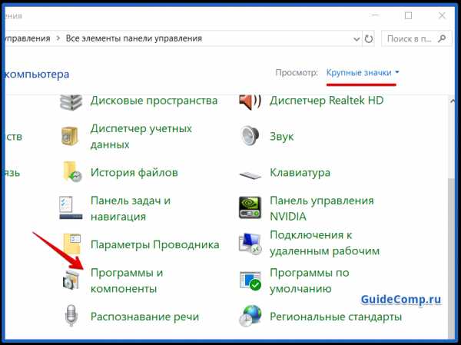This screenshot has height=345, width=461.
Task: Open the Keyboard (Клавиатура) icon
Action: point(250,174)
